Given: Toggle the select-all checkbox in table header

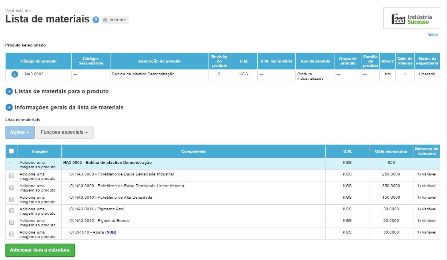Looking at the screenshot, I should click(11, 151).
